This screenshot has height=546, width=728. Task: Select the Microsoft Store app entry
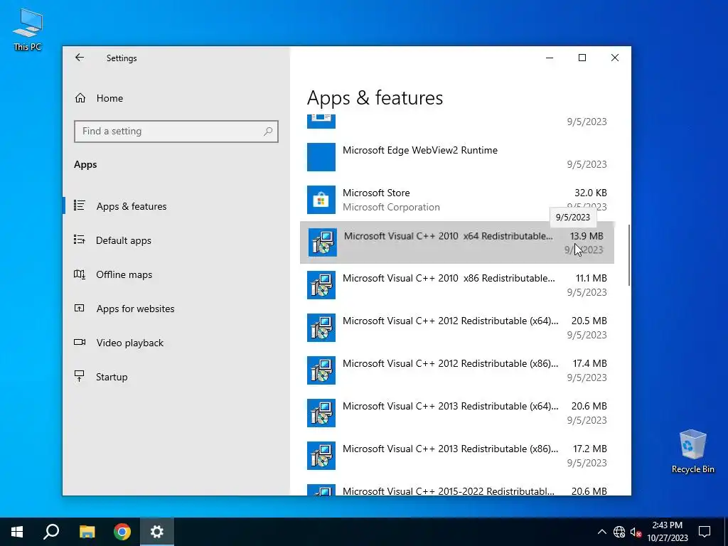[457, 200]
